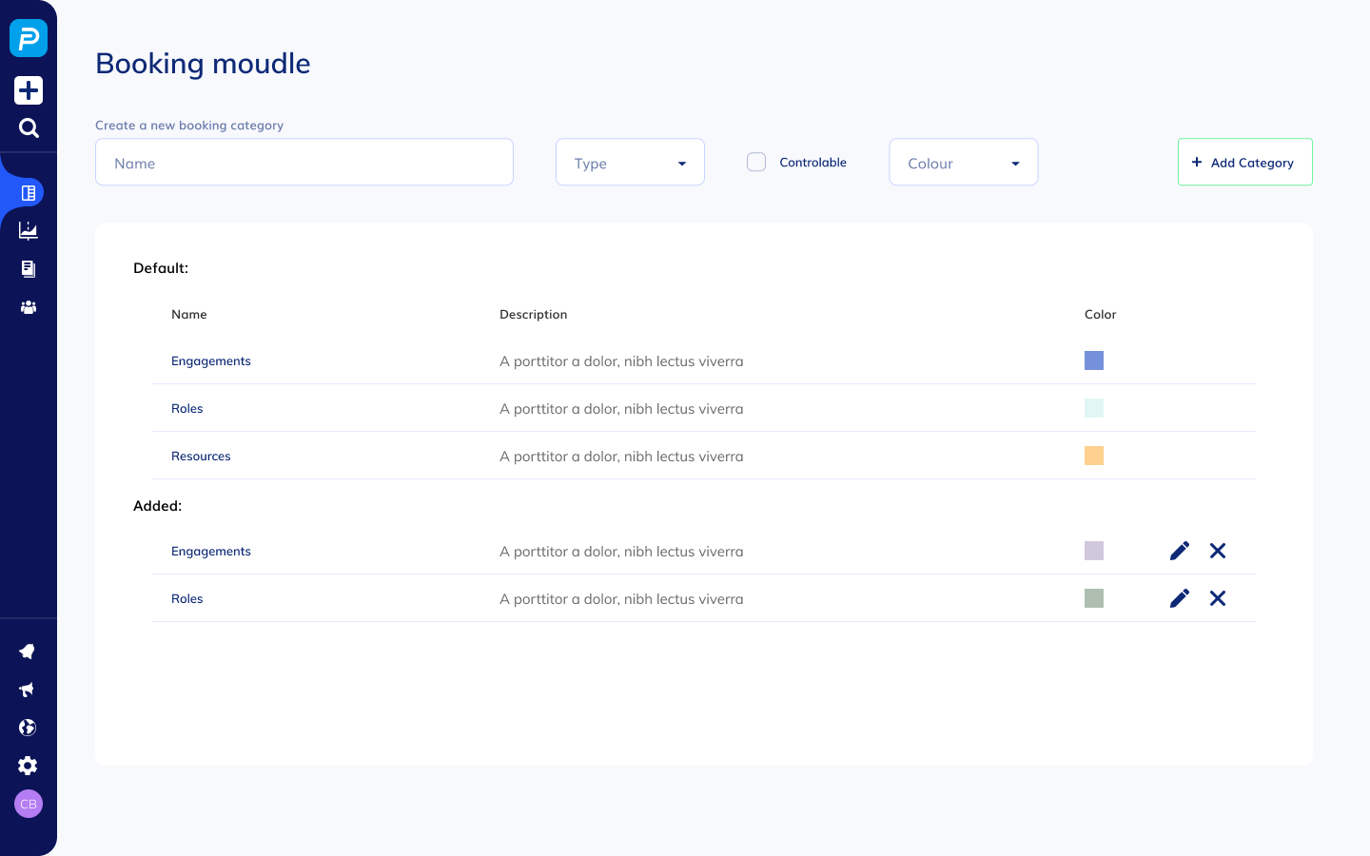Delete the added Roles category
Viewport: 1370px width, 856px height.
[x=1218, y=598]
